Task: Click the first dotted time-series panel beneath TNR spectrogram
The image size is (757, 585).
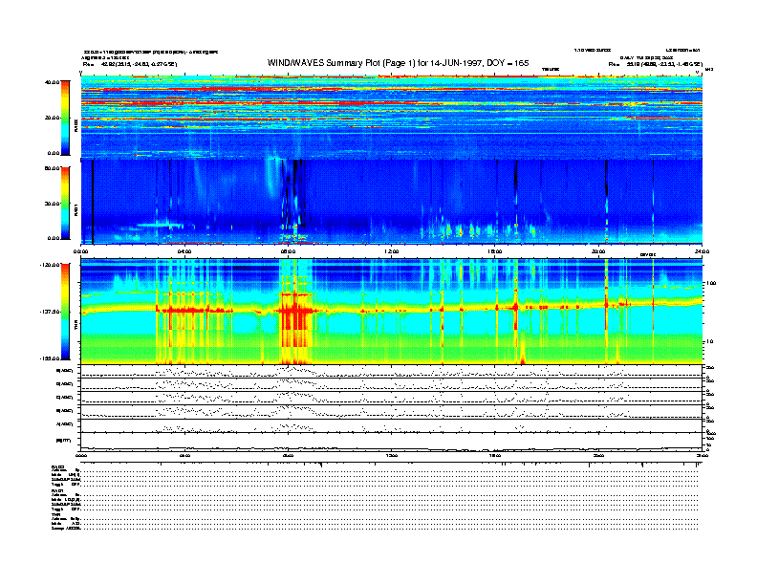Action: point(392,372)
